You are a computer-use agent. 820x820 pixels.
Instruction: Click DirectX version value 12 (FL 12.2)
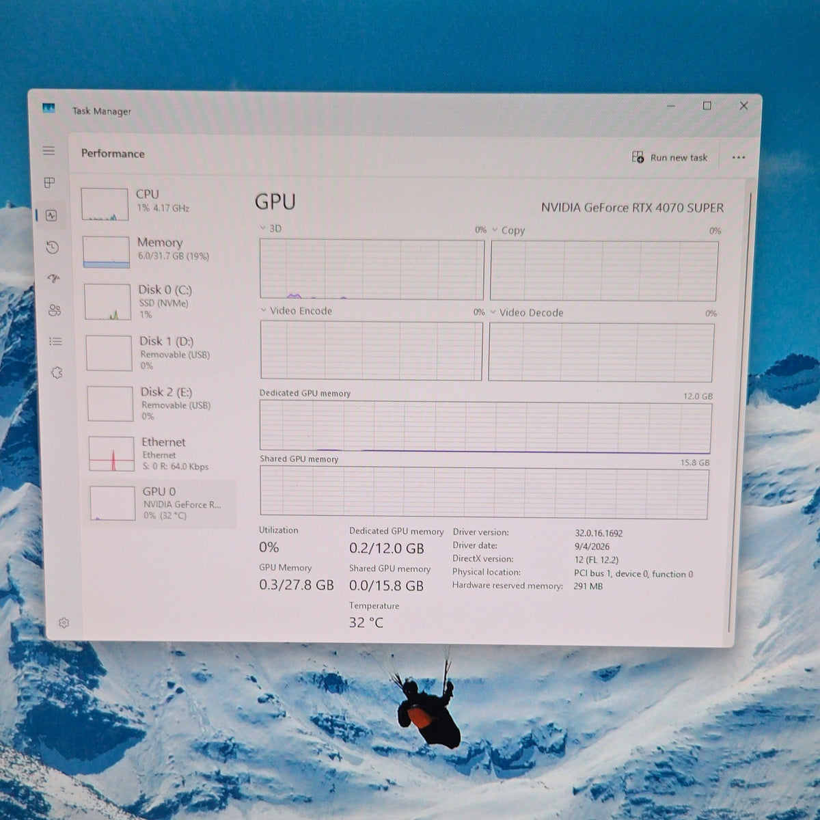coord(597,560)
